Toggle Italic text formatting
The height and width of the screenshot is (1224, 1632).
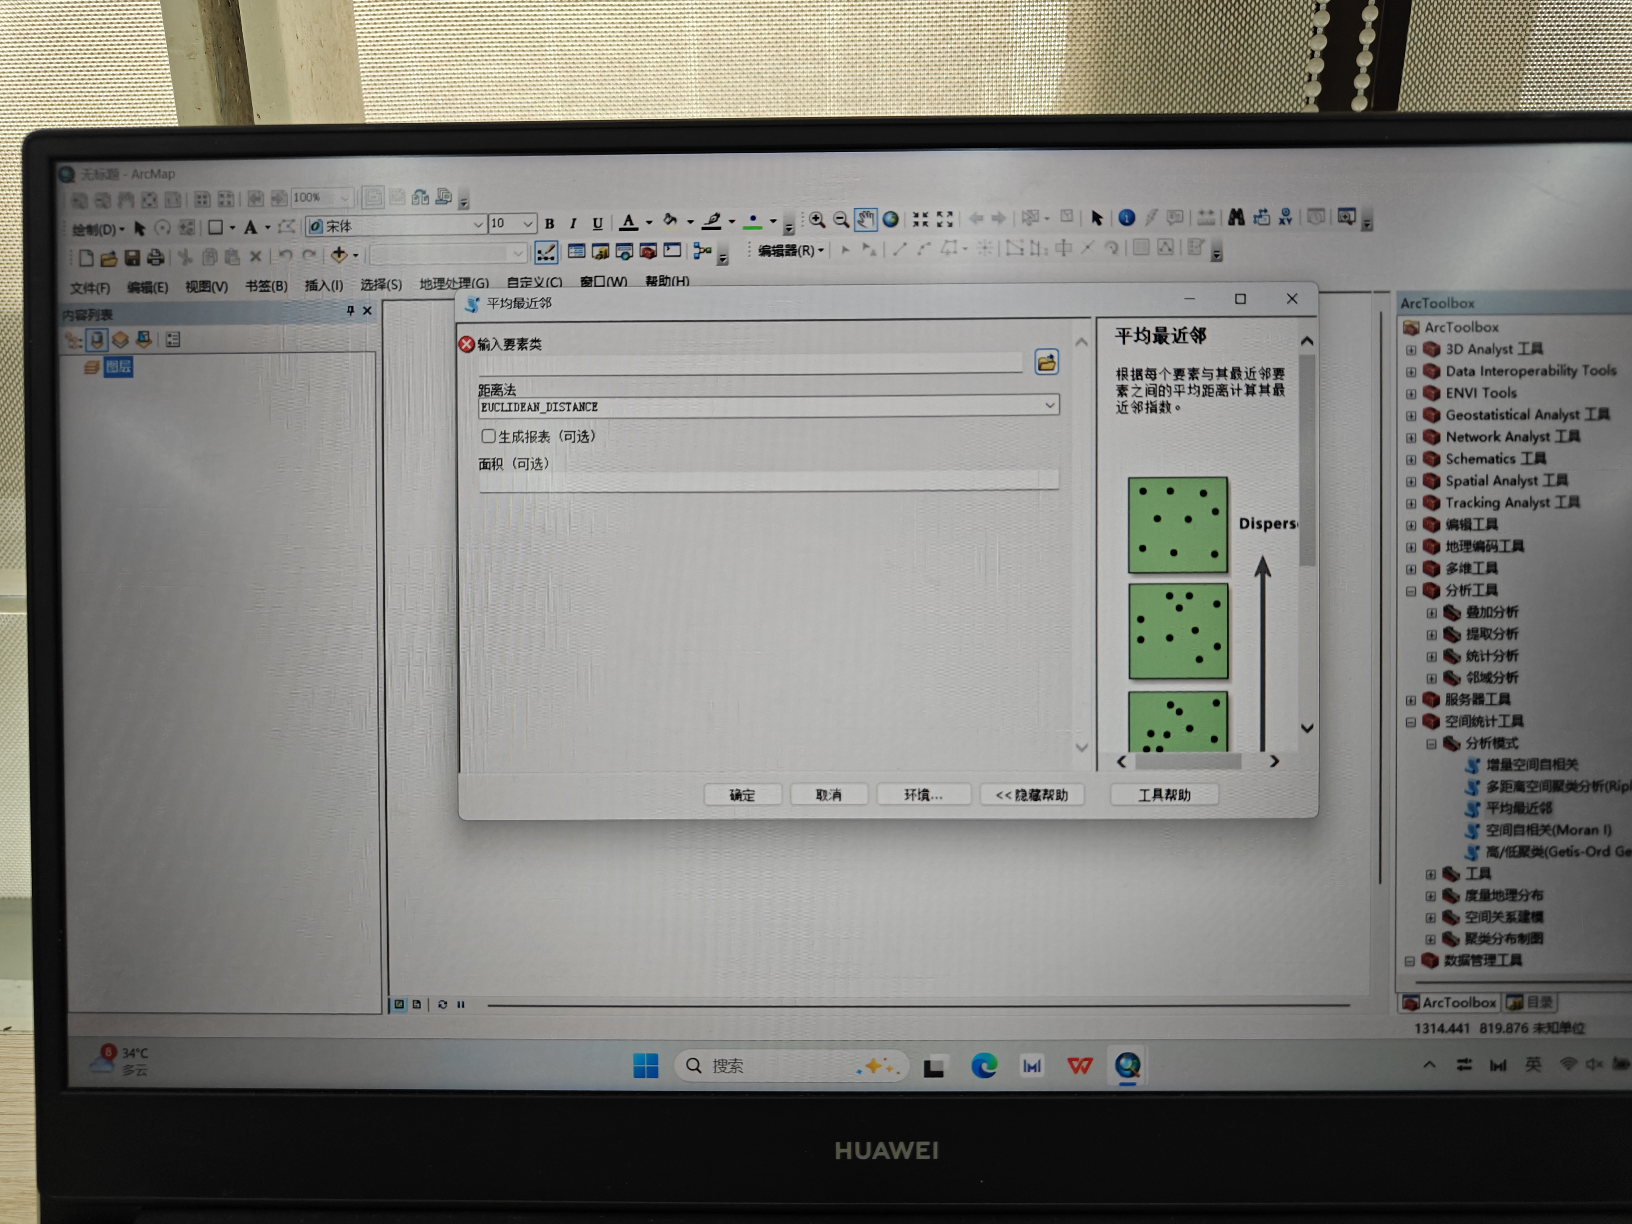click(x=573, y=224)
